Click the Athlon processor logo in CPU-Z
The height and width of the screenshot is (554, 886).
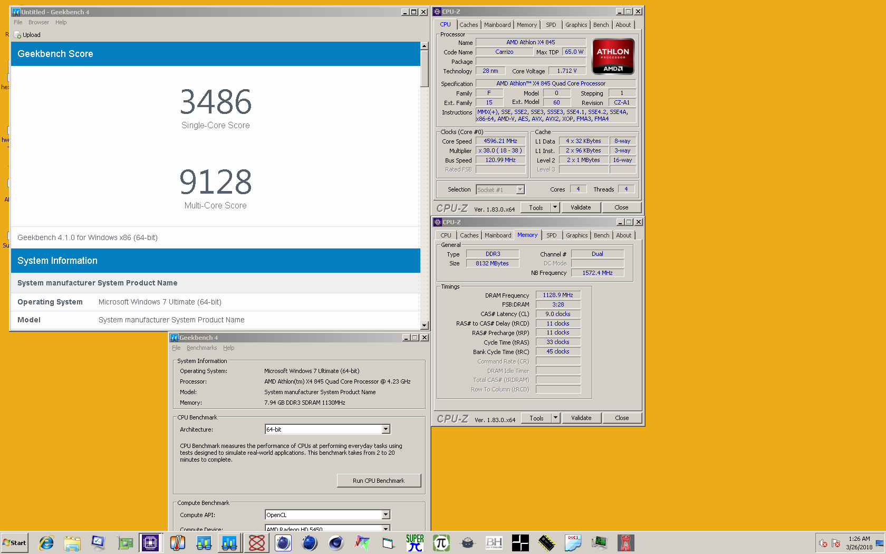(613, 56)
